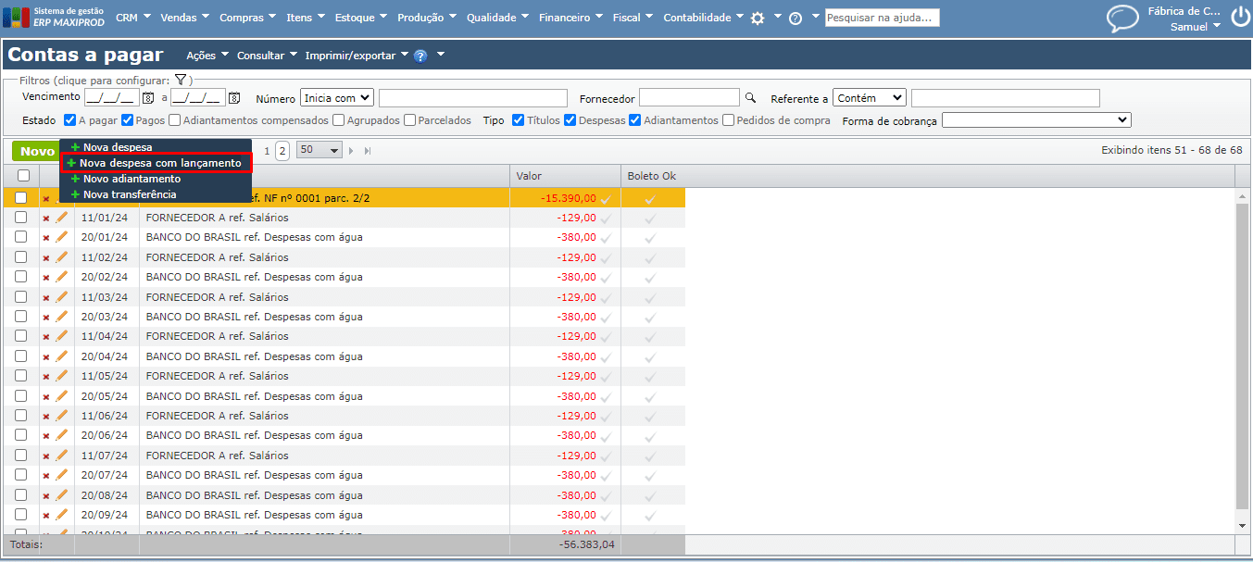Enable the Agrupados filter
Screen dimensions: 1253x562
pos(338,120)
